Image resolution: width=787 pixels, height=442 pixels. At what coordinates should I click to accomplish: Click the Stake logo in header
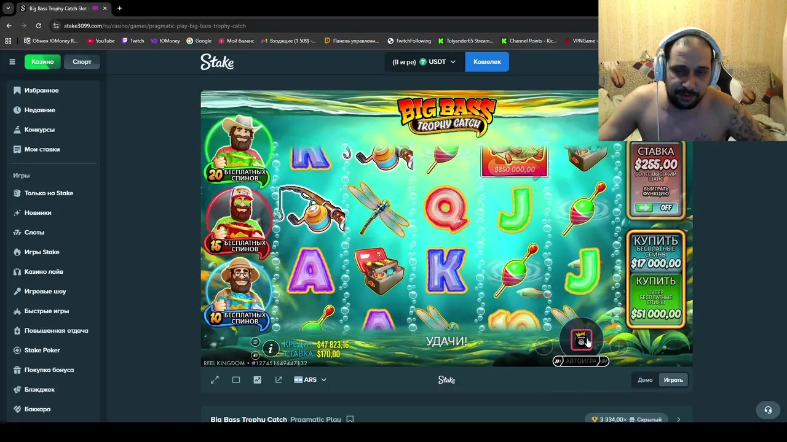pyautogui.click(x=217, y=61)
